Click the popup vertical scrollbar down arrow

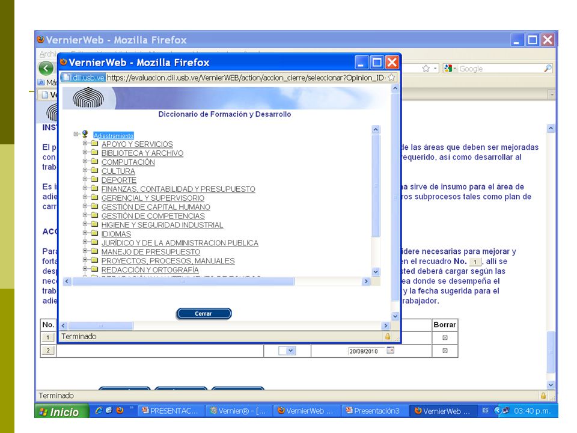(x=395, y=316)
